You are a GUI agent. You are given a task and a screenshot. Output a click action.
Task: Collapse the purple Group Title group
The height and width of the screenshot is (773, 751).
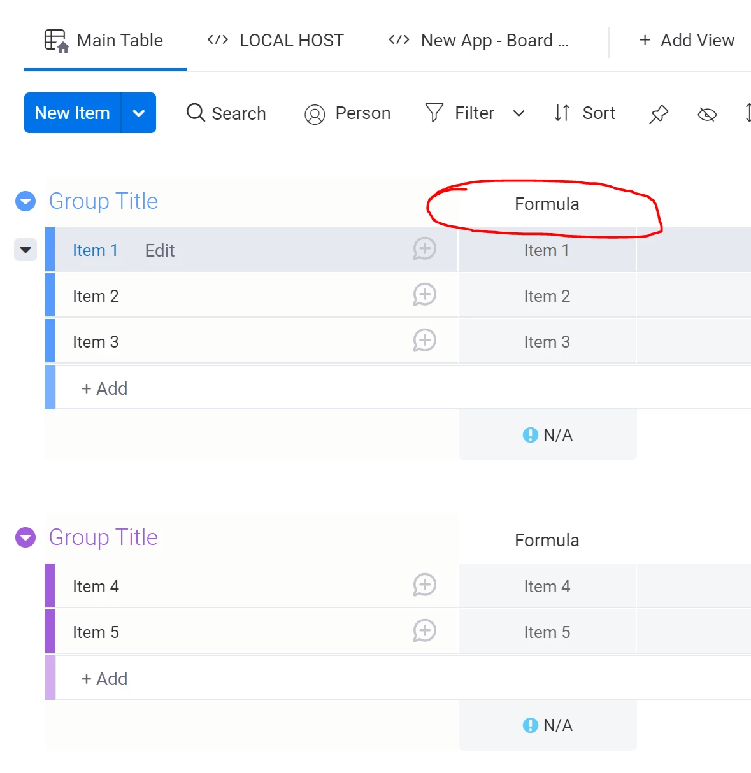point(25,538)
